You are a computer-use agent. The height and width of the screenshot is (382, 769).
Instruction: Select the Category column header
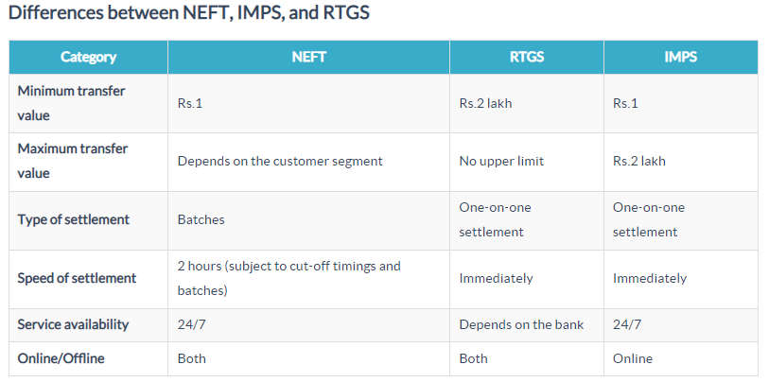pos(88,57)
